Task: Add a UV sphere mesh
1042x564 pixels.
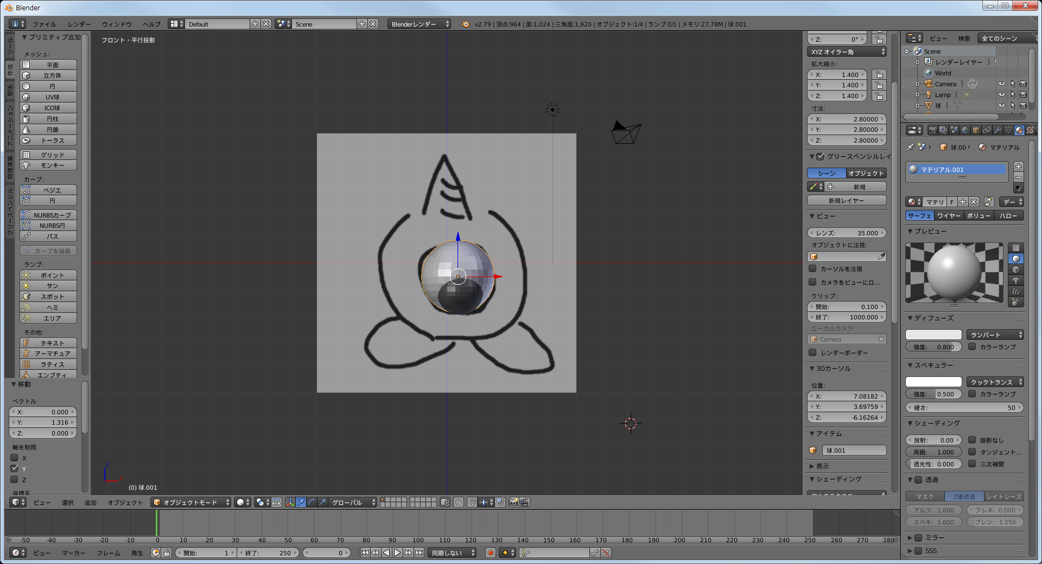Action: tap(48, 97)
